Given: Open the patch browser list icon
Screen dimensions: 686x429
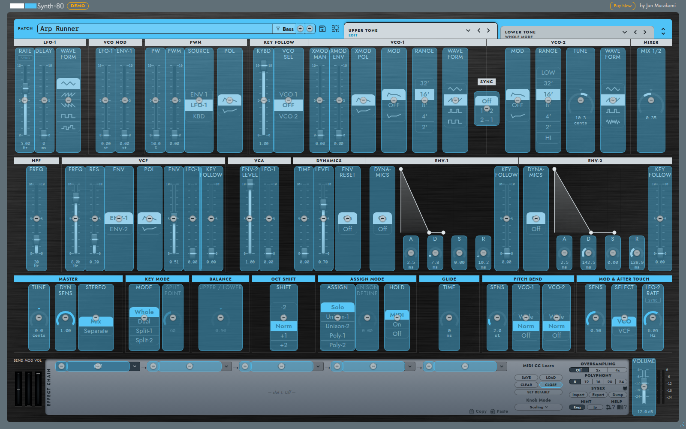Looking at the screenshot, I should point(335,29).
